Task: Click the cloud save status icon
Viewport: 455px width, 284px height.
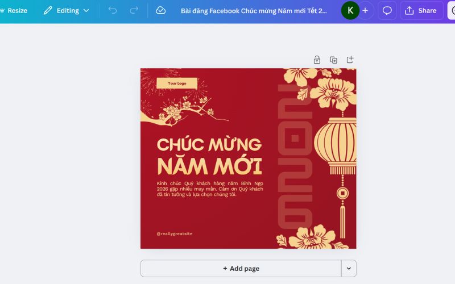Action: pos(160,11)
